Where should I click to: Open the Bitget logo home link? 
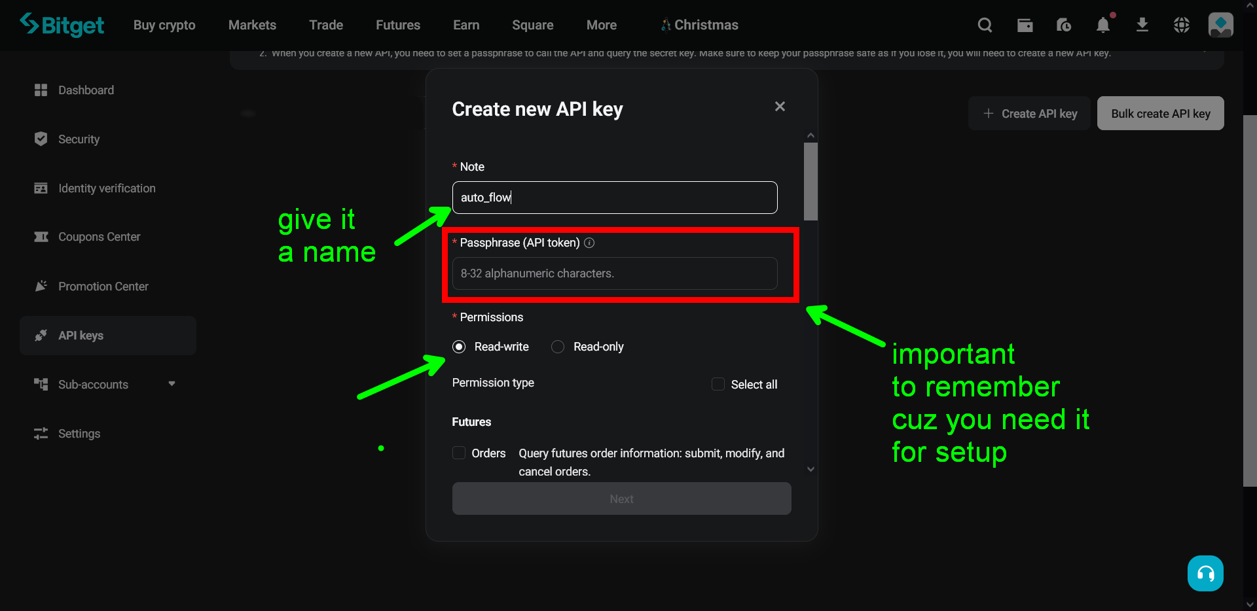click(x=62, y=25)
